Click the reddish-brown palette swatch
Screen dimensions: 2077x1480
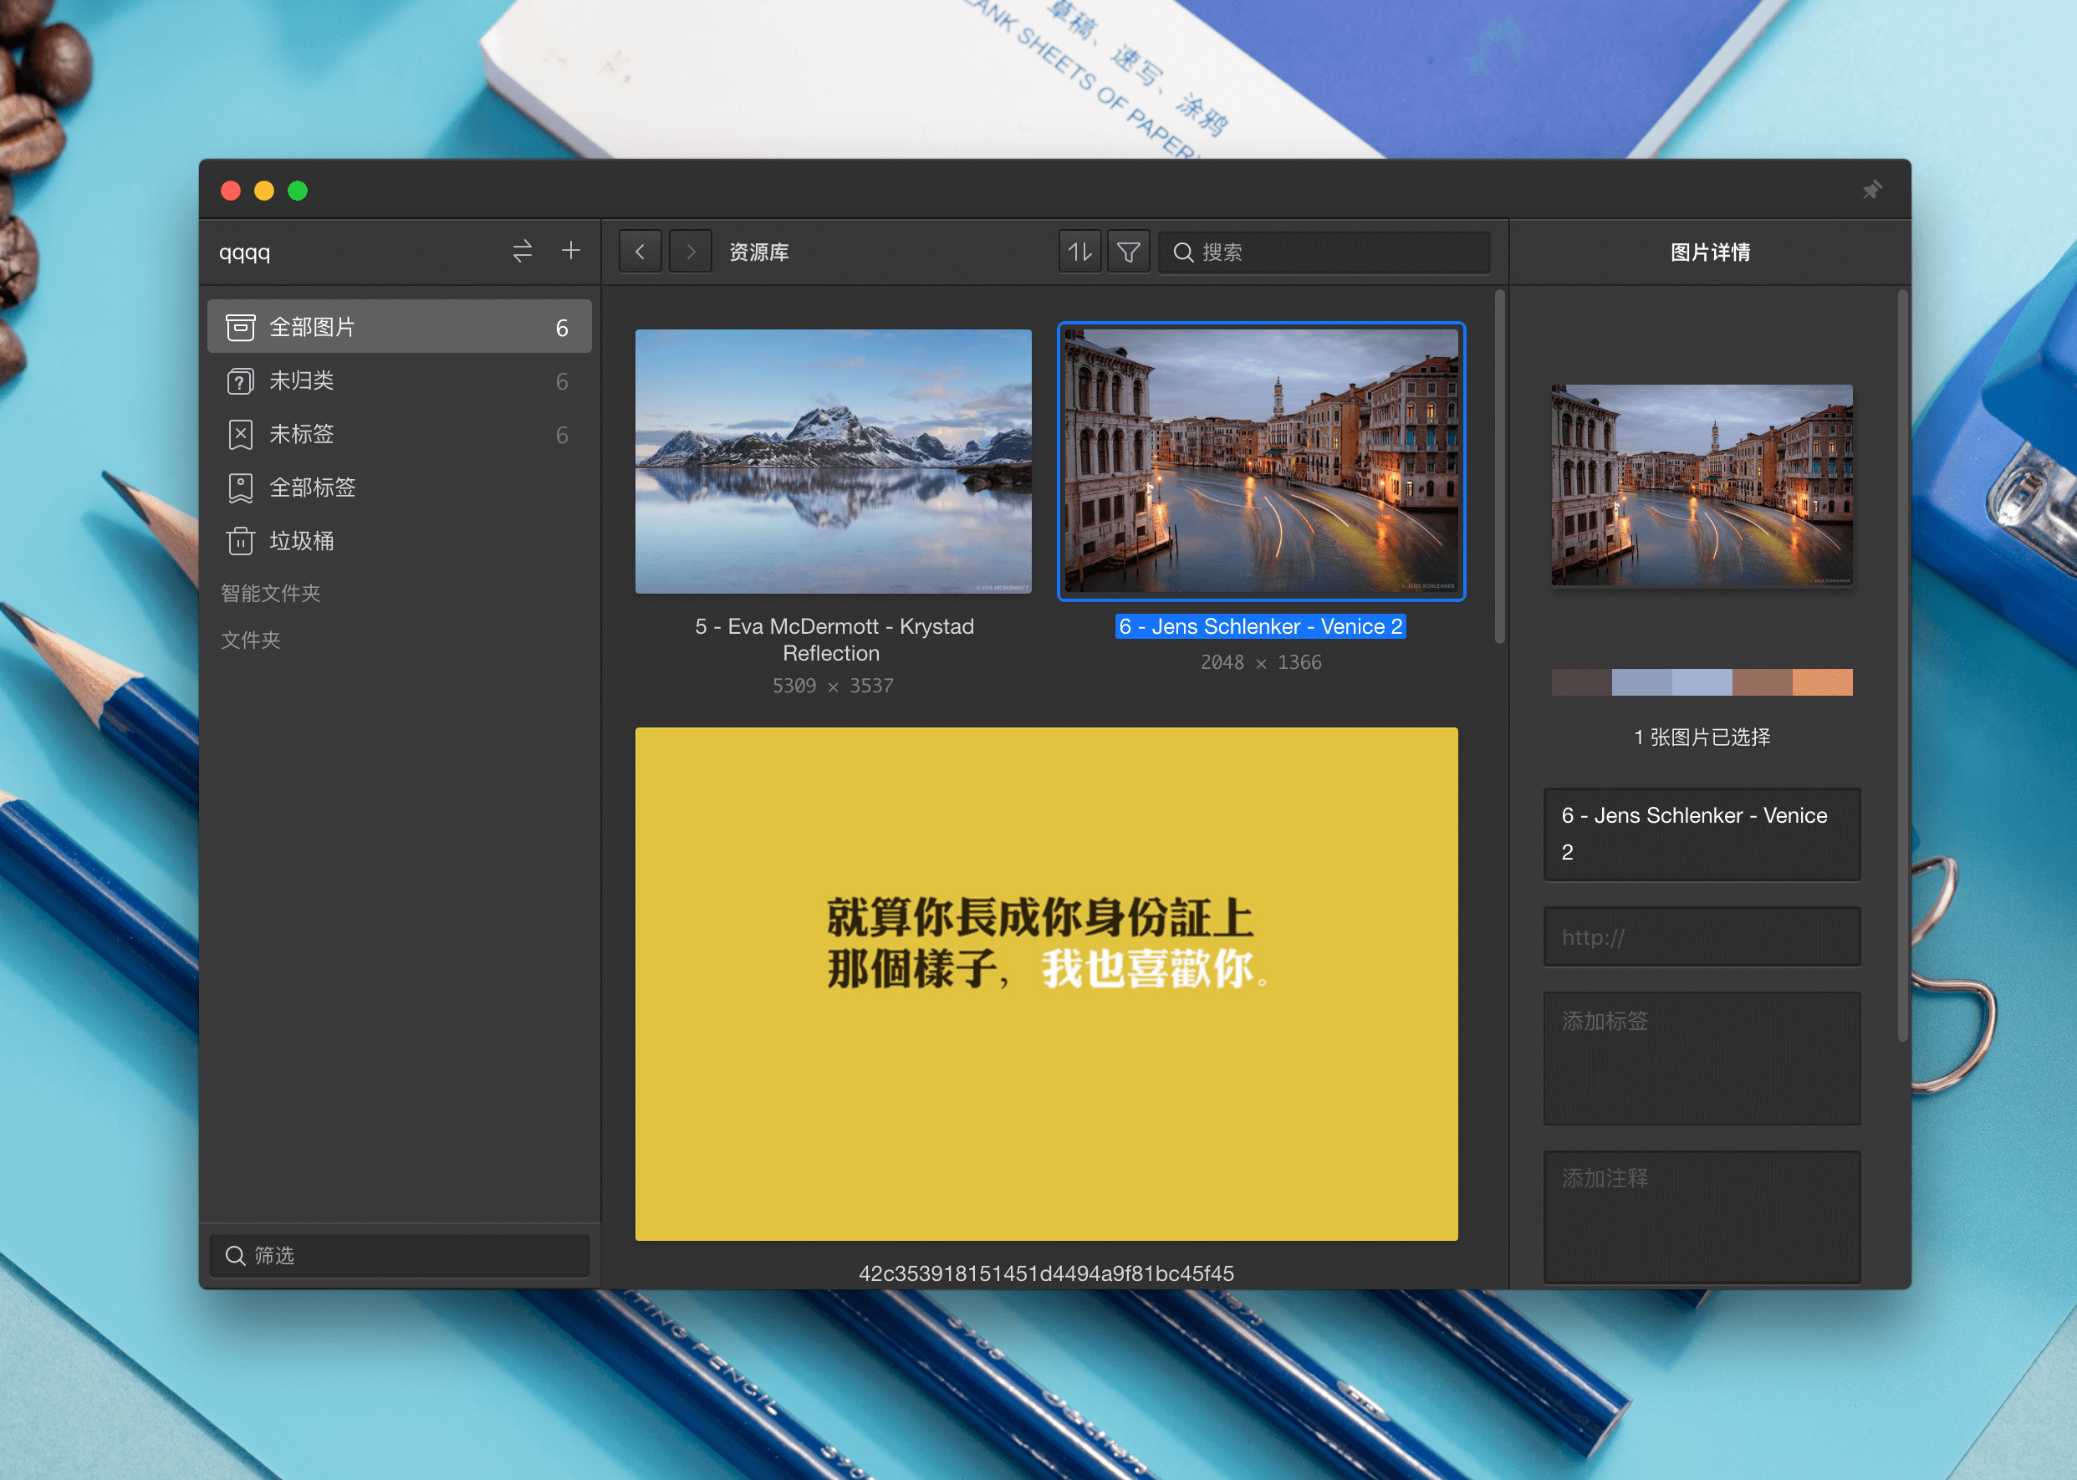tap(1762, 682)
